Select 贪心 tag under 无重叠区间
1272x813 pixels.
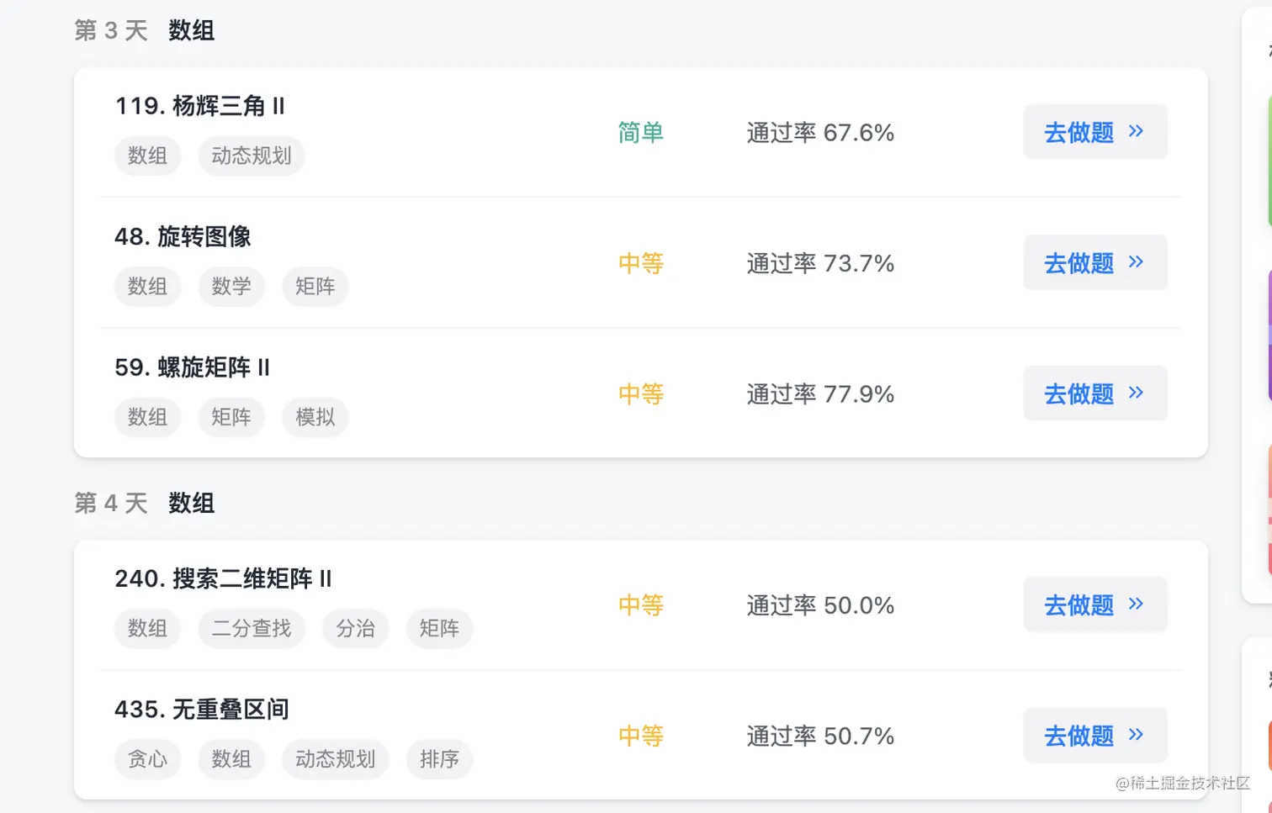tap(147, 759)
